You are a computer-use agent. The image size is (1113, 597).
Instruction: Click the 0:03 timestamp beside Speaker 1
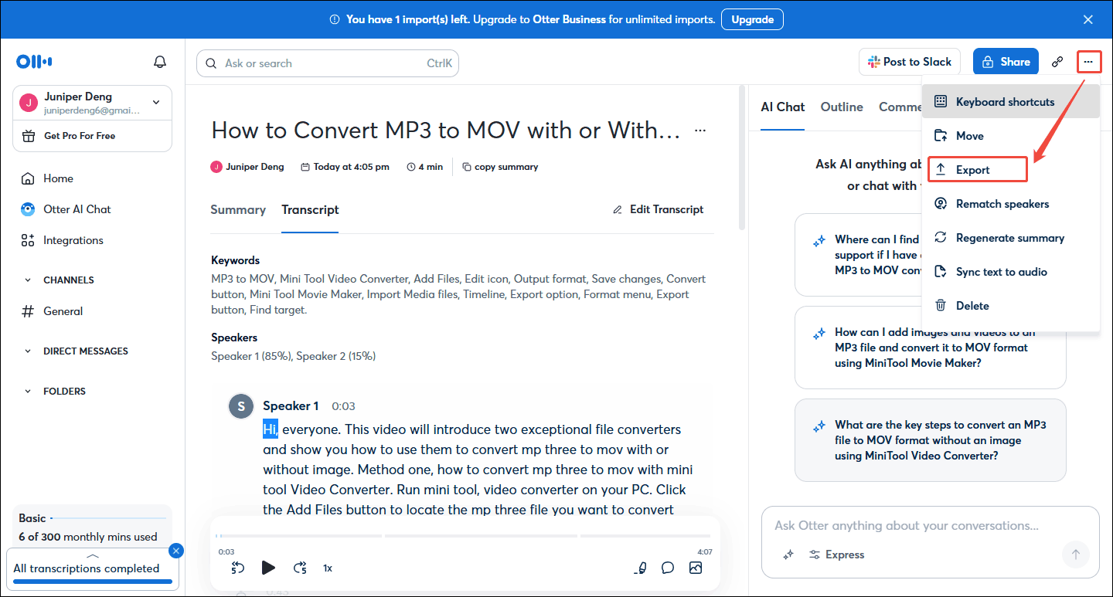pos(343,406)
